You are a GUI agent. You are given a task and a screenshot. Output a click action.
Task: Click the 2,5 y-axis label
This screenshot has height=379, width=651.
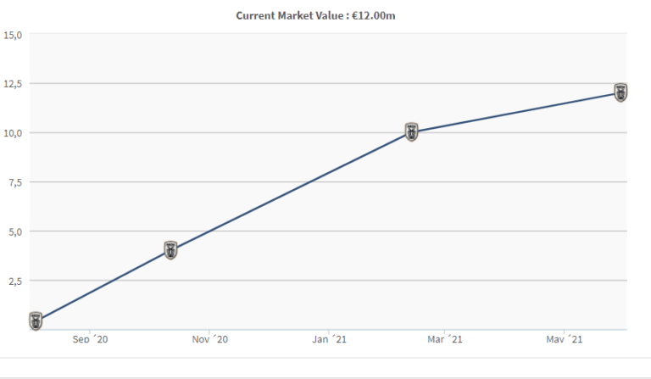point(14,281)
